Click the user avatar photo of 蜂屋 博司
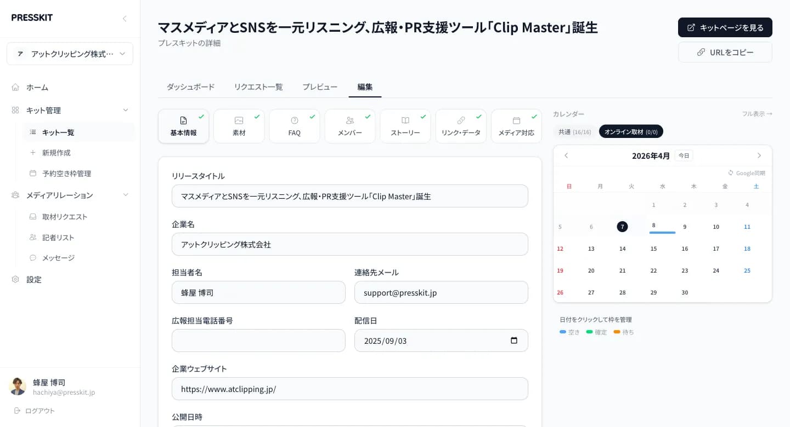 coord(18,386)
